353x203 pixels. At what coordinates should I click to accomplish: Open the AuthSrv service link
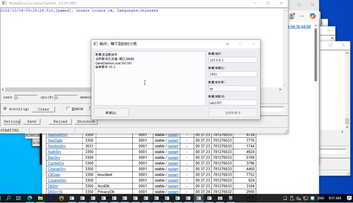(x=54, y=152)
